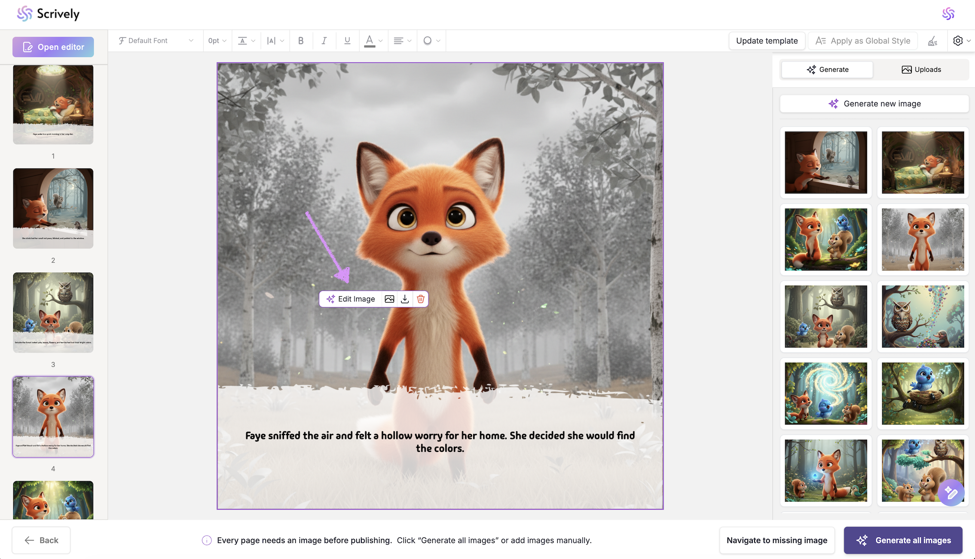Click the Scrively profile icon top right
The height and width of the screenshot is (559, 975).
pos(948,14)
